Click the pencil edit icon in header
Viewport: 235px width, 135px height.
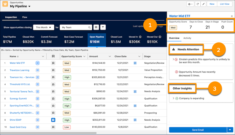click(x=203, y=4)
